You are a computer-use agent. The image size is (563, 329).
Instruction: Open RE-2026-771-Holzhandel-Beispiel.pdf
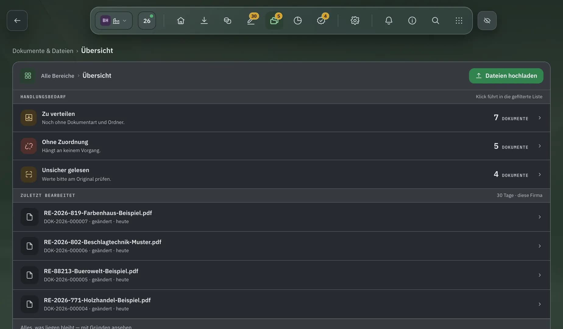[x=281, y=304]
